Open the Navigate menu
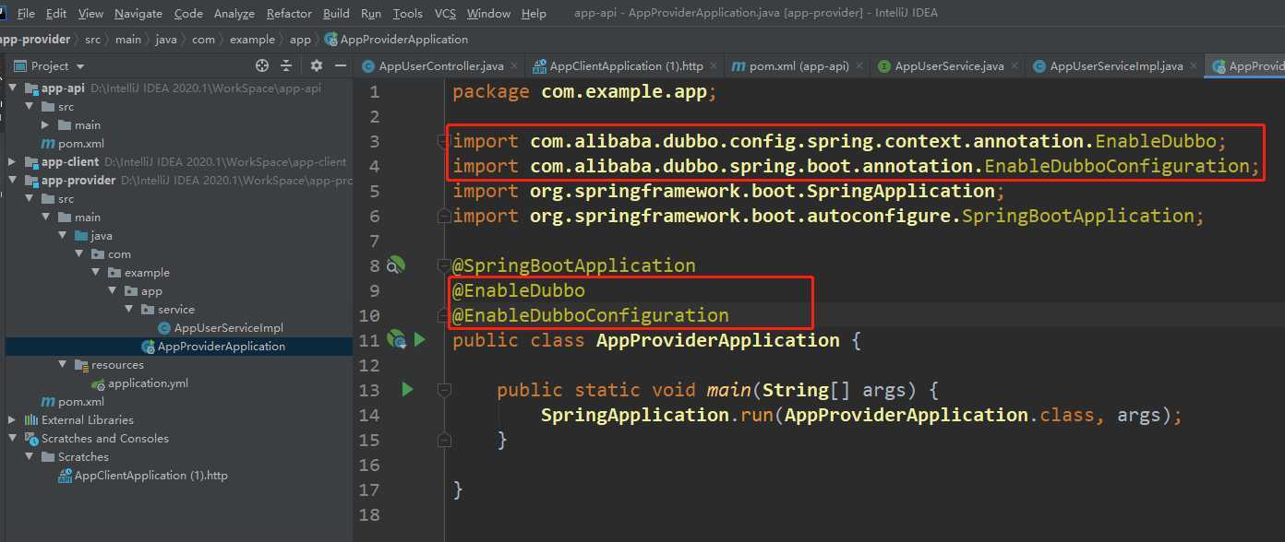Image resolution: width=1285 pixels, height=542 pixels. (138, 14)
